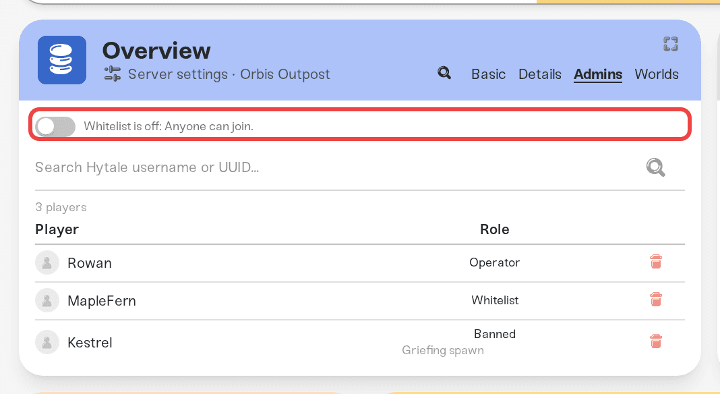Image resolution: width=720 pixels, height=394 pixels.
Task: Go to the Worlds tab
Action: [x=657, y=74]
